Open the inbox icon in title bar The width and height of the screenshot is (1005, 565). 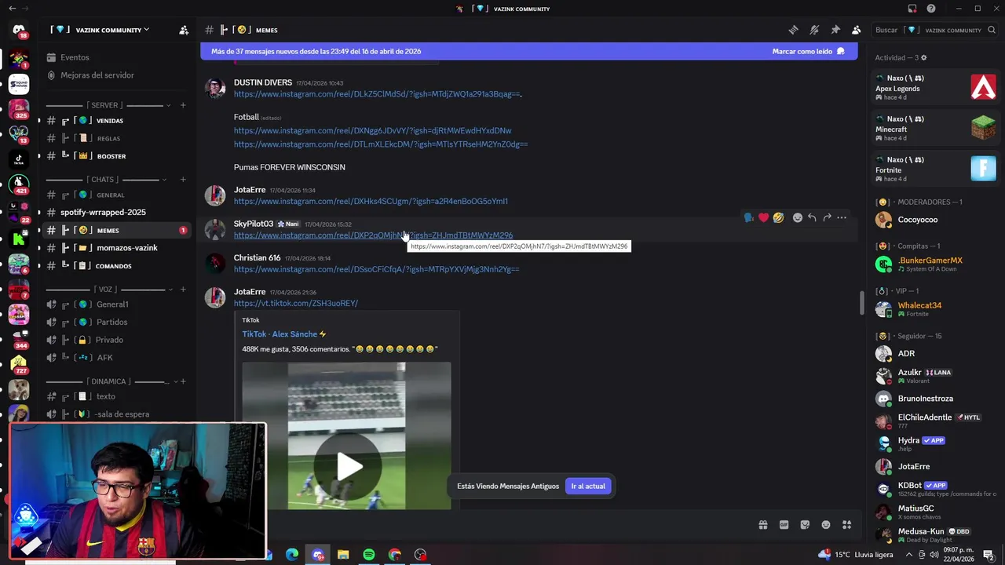click(x=912, y=9)
